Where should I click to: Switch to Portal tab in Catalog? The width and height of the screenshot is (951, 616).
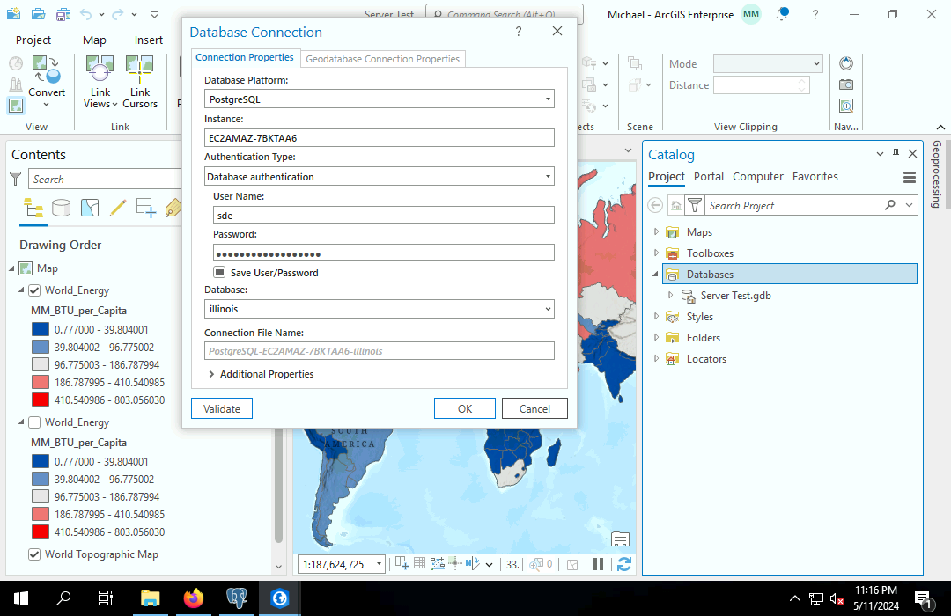pyautogui.click(x=708, y=176)
